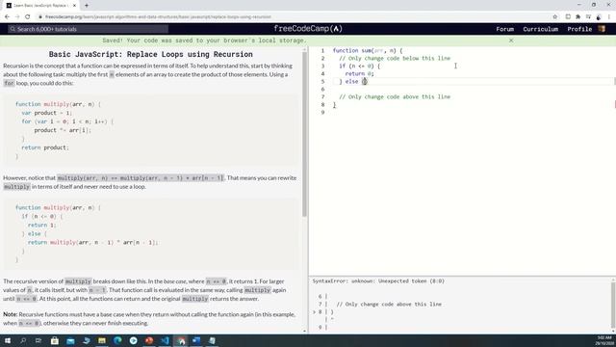The width and height of the screenshot is (616, 347).
Task: Open the circular play-button app on the taskbar
Action: (133, 340)
